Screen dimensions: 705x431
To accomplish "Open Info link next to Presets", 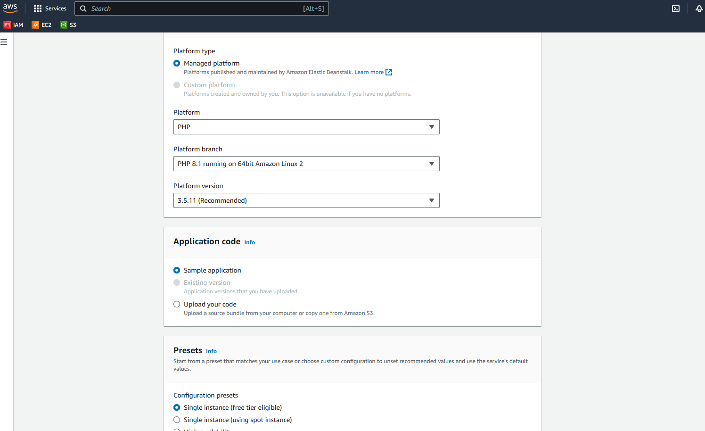I will coord(211,351).
